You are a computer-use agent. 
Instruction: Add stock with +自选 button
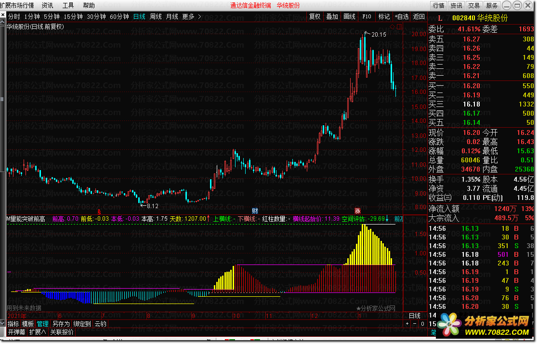[x=401, y=16]
